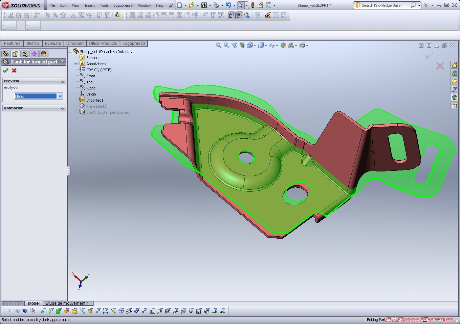The width and height of the screenshot is (460, 324).
Task: Toggle the Filter Vertices selection filter
Action: click(x=43, y=311)
